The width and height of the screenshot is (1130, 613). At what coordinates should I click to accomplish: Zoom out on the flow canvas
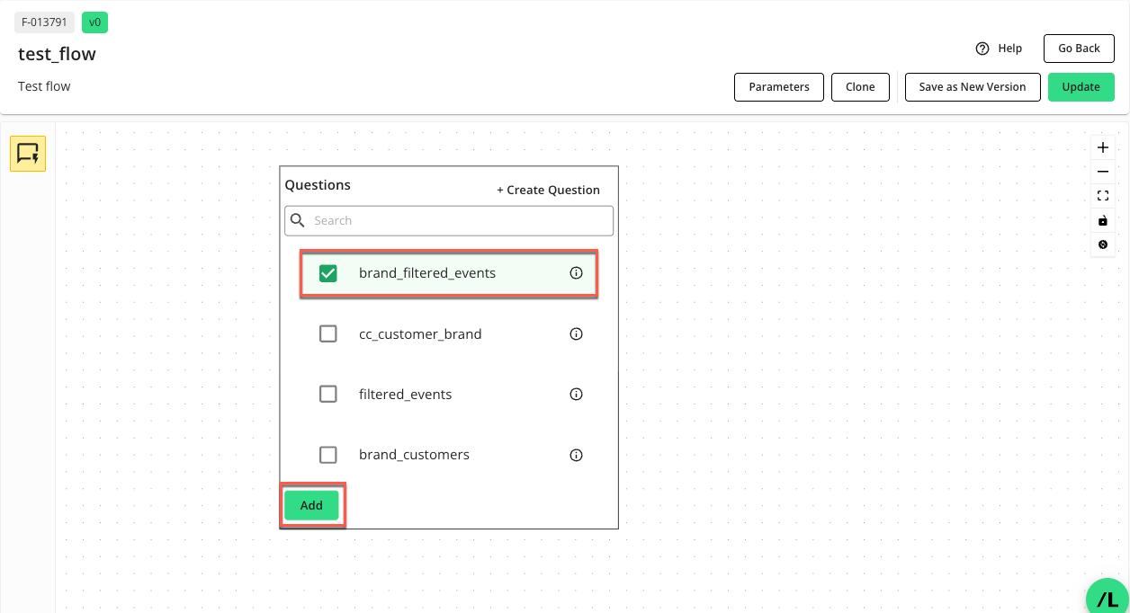click(x=1102, y=171)
